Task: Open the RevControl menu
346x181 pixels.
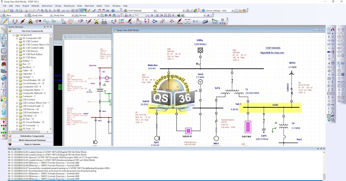Action: pyautogui.click(x=47, y=6)
